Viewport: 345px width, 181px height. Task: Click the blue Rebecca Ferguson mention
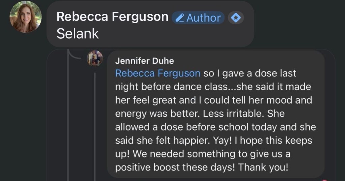pos(158,73)
